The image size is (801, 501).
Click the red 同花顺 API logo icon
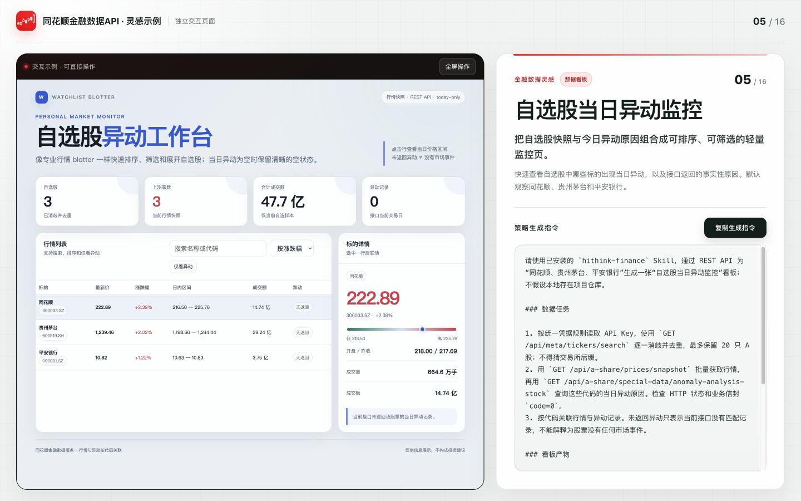[x=26, y=21]
